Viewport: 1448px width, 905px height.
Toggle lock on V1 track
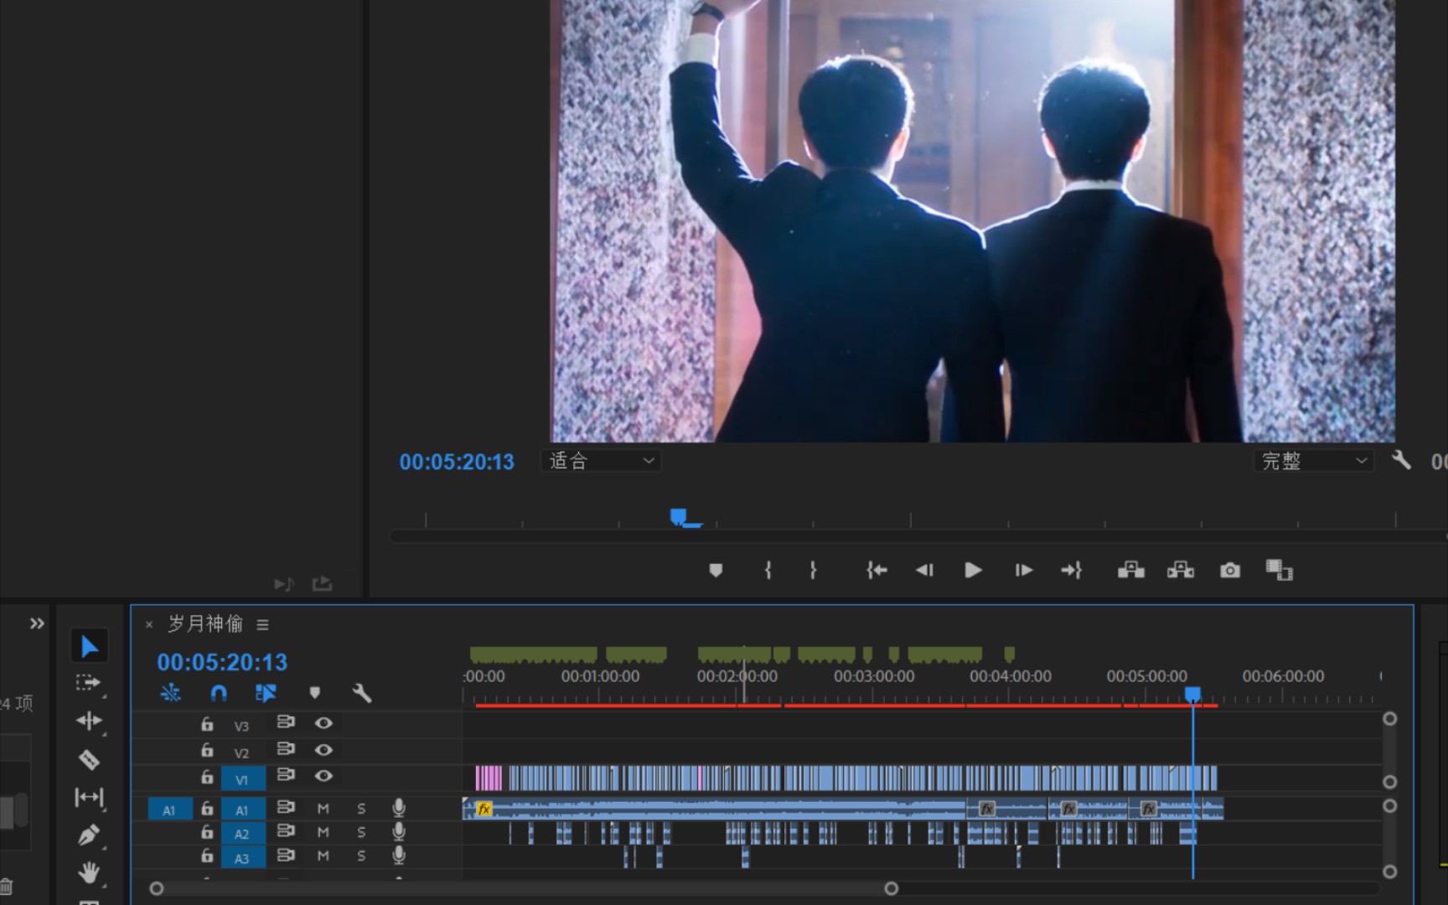(x=207, y=777)
